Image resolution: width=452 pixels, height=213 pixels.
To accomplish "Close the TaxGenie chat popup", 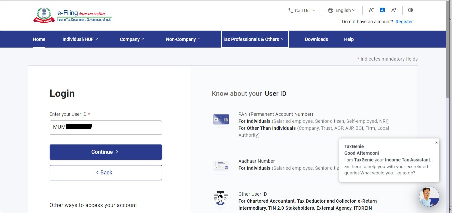I will [436, 142].
